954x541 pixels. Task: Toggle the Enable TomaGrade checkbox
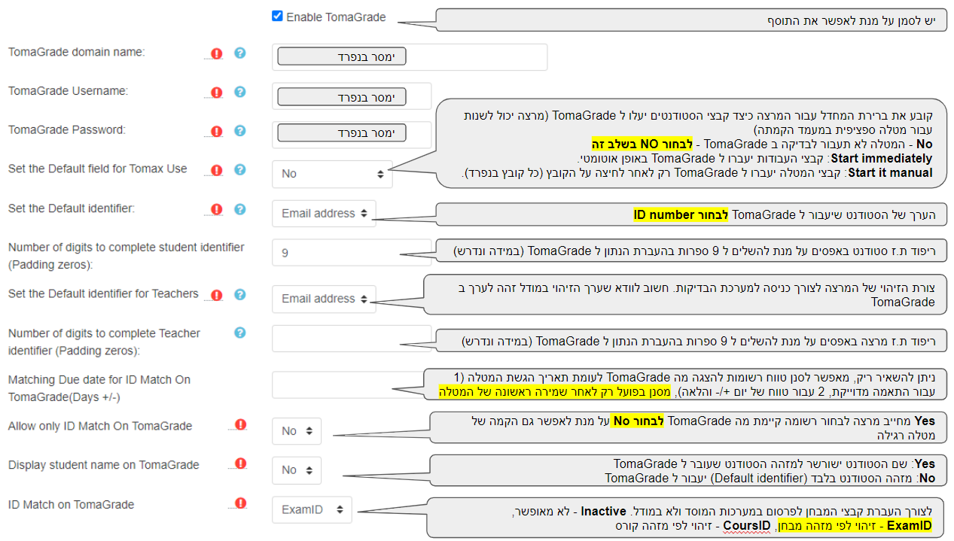tap(277, 17)
